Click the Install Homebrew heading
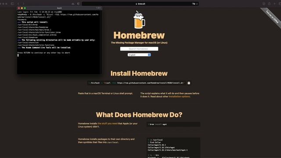This screenshot has width=281, height=158. tap(139, 73)
